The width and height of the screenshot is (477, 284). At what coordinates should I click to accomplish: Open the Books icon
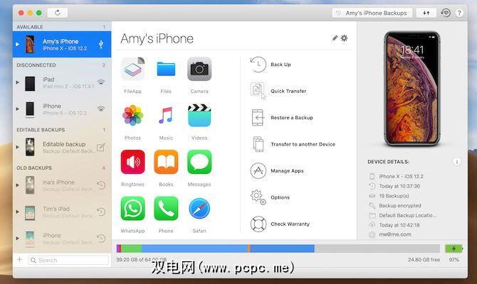click(166, 162)
